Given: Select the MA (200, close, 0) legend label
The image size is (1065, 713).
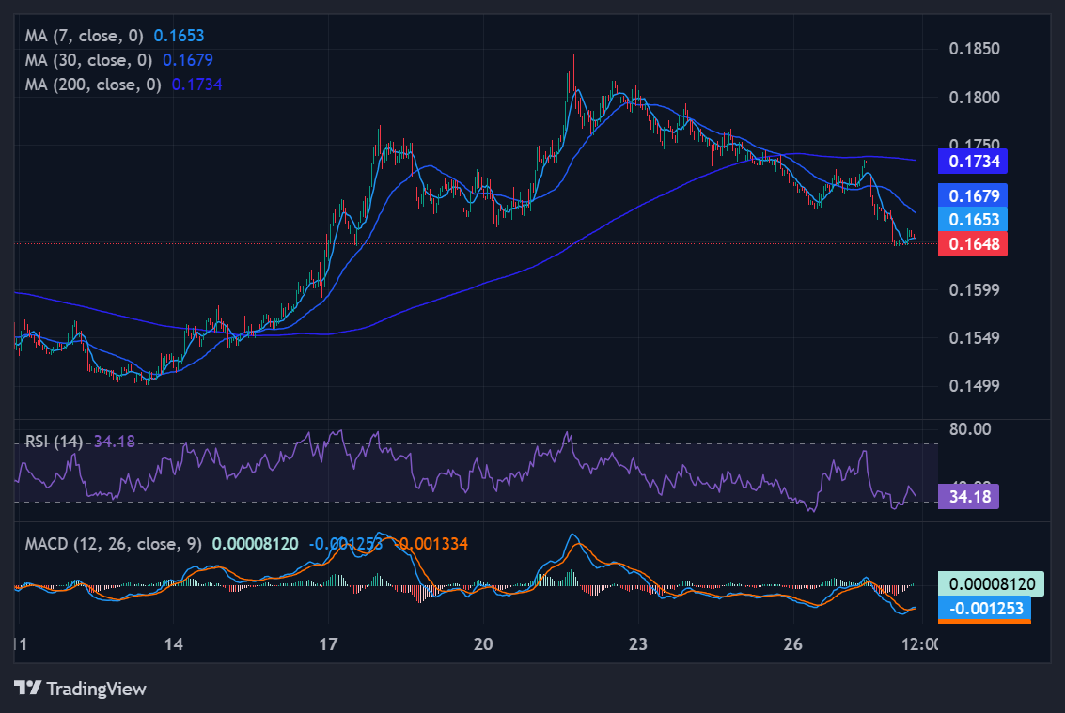Looking at the screenshot, I should tap(95, 85).
